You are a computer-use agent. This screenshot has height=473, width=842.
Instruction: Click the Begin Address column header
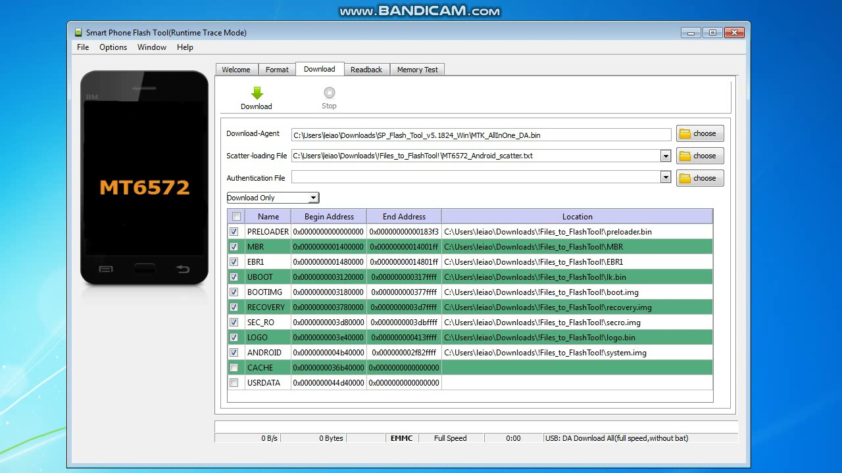(329, 217)
